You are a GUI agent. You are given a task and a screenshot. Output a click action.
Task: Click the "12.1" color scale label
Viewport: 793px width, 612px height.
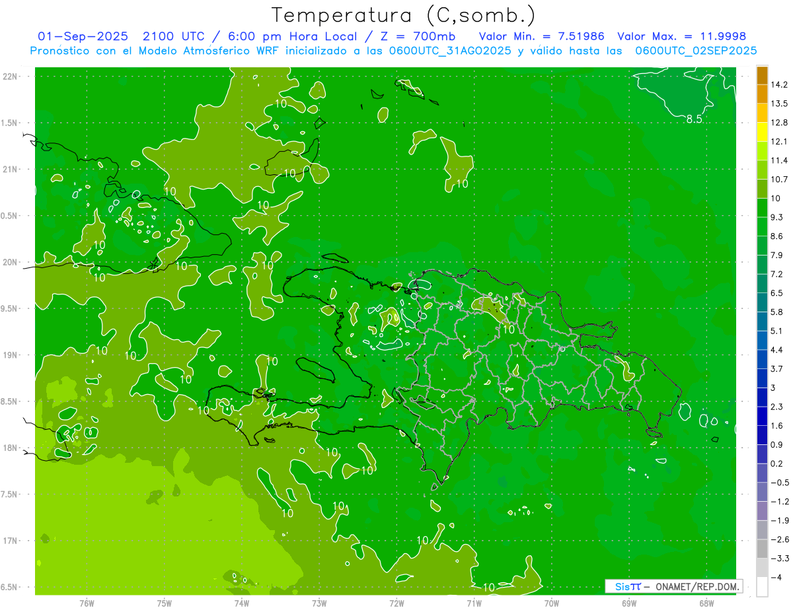(x=780, y=141)
